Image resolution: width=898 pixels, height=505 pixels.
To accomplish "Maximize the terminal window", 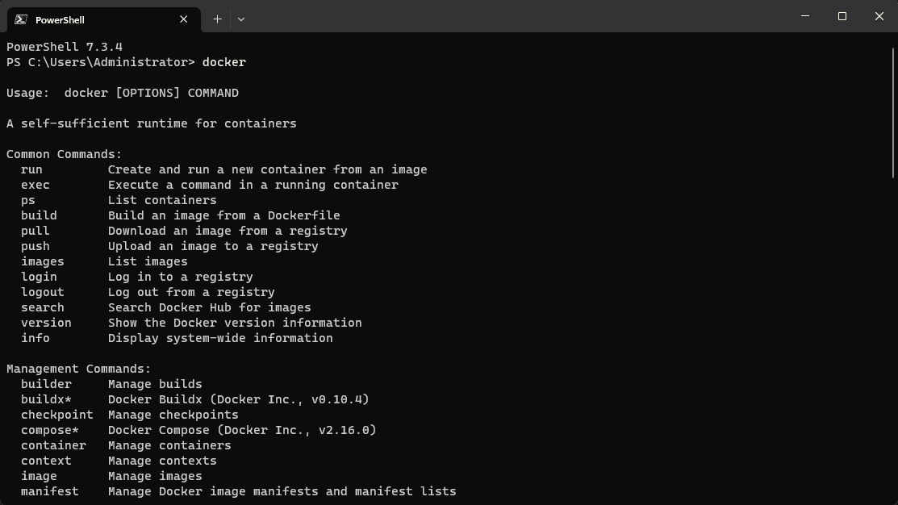I will [x=842, y=16].
